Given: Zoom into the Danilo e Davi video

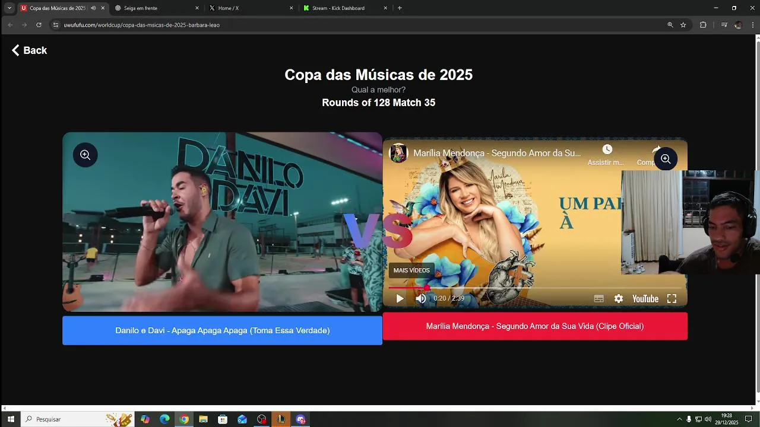Looking at the screenshot, I should [85, 155].
